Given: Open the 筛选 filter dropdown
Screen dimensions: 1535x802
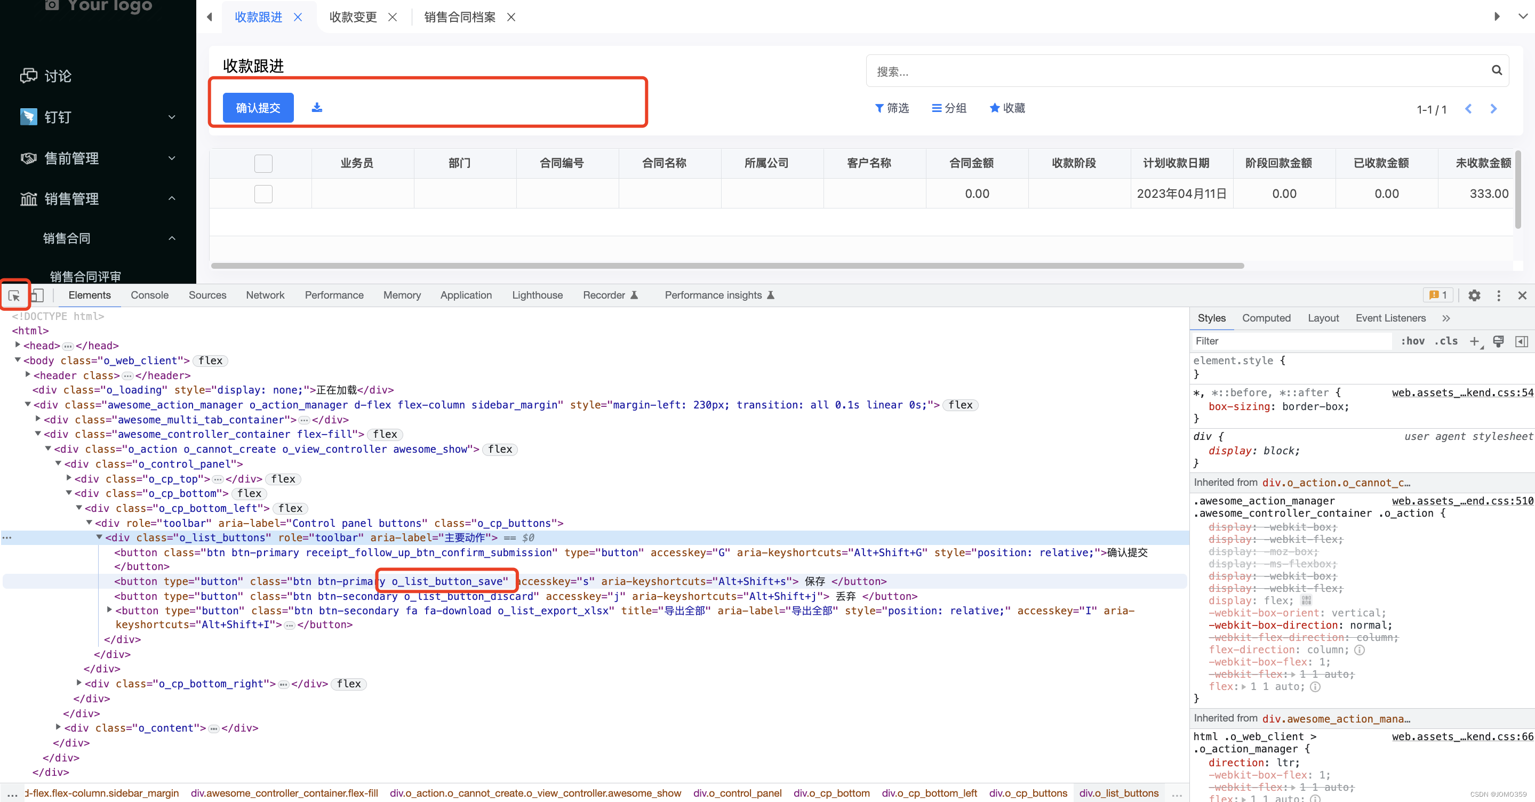Looking at the screenshot, I should coord(891,108).
